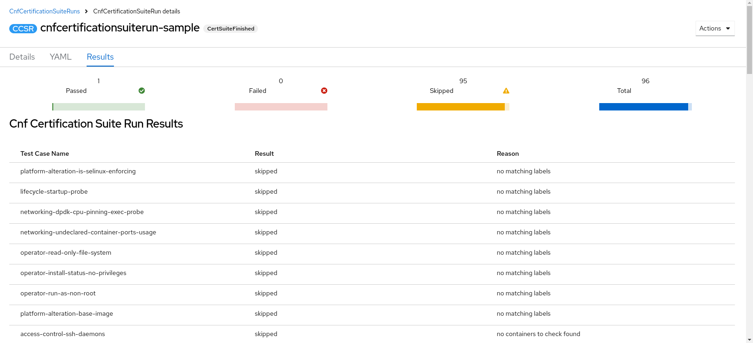The image size is (753, 343).
Task: Click the CertSuiteFinished status label
Action: [231, 29]
